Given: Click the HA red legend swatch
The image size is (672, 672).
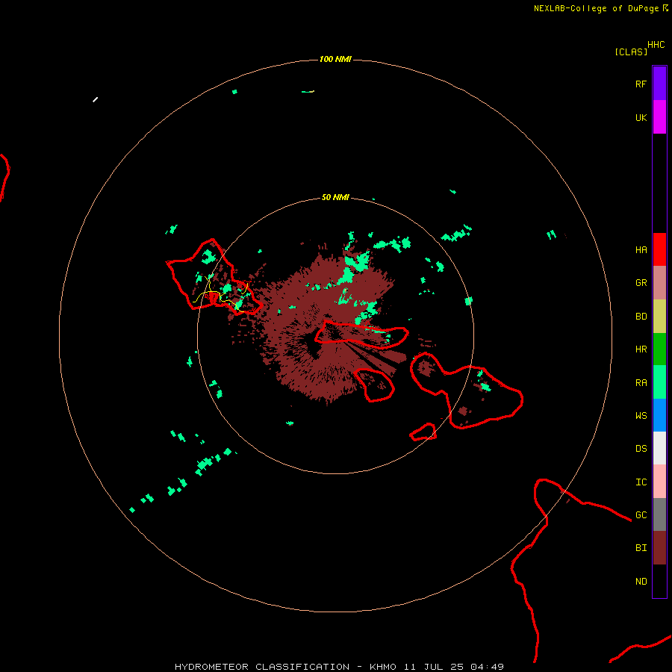Looking at the screenshot, I should pyautogui.click(x=659, y=249).
